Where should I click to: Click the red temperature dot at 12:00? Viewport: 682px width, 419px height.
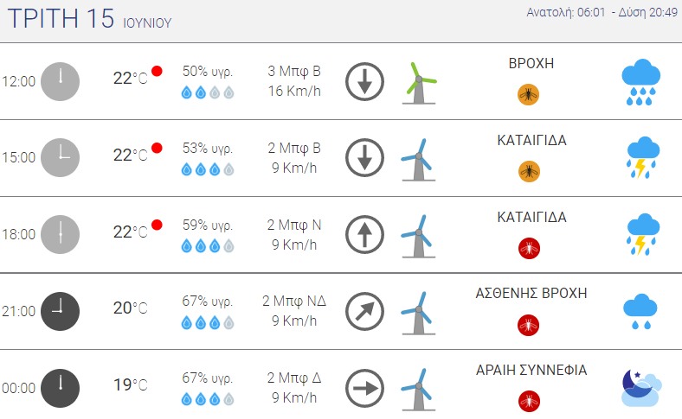coord(157,71)
